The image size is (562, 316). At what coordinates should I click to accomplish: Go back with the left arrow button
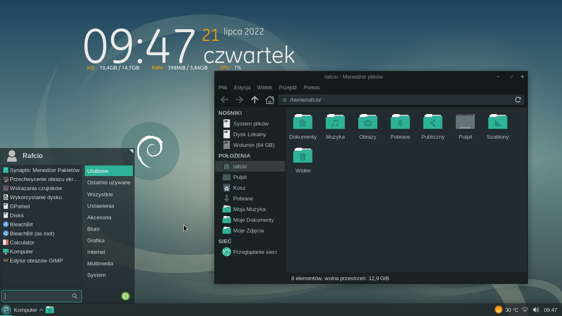(224, 100)
